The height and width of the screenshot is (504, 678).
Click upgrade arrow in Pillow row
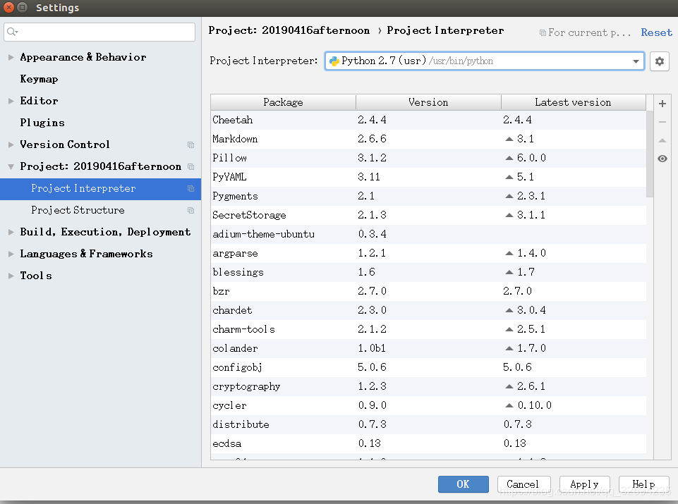[x=509, y=158]
